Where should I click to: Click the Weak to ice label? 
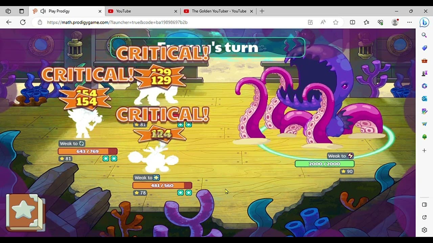(x=146, y=178)
